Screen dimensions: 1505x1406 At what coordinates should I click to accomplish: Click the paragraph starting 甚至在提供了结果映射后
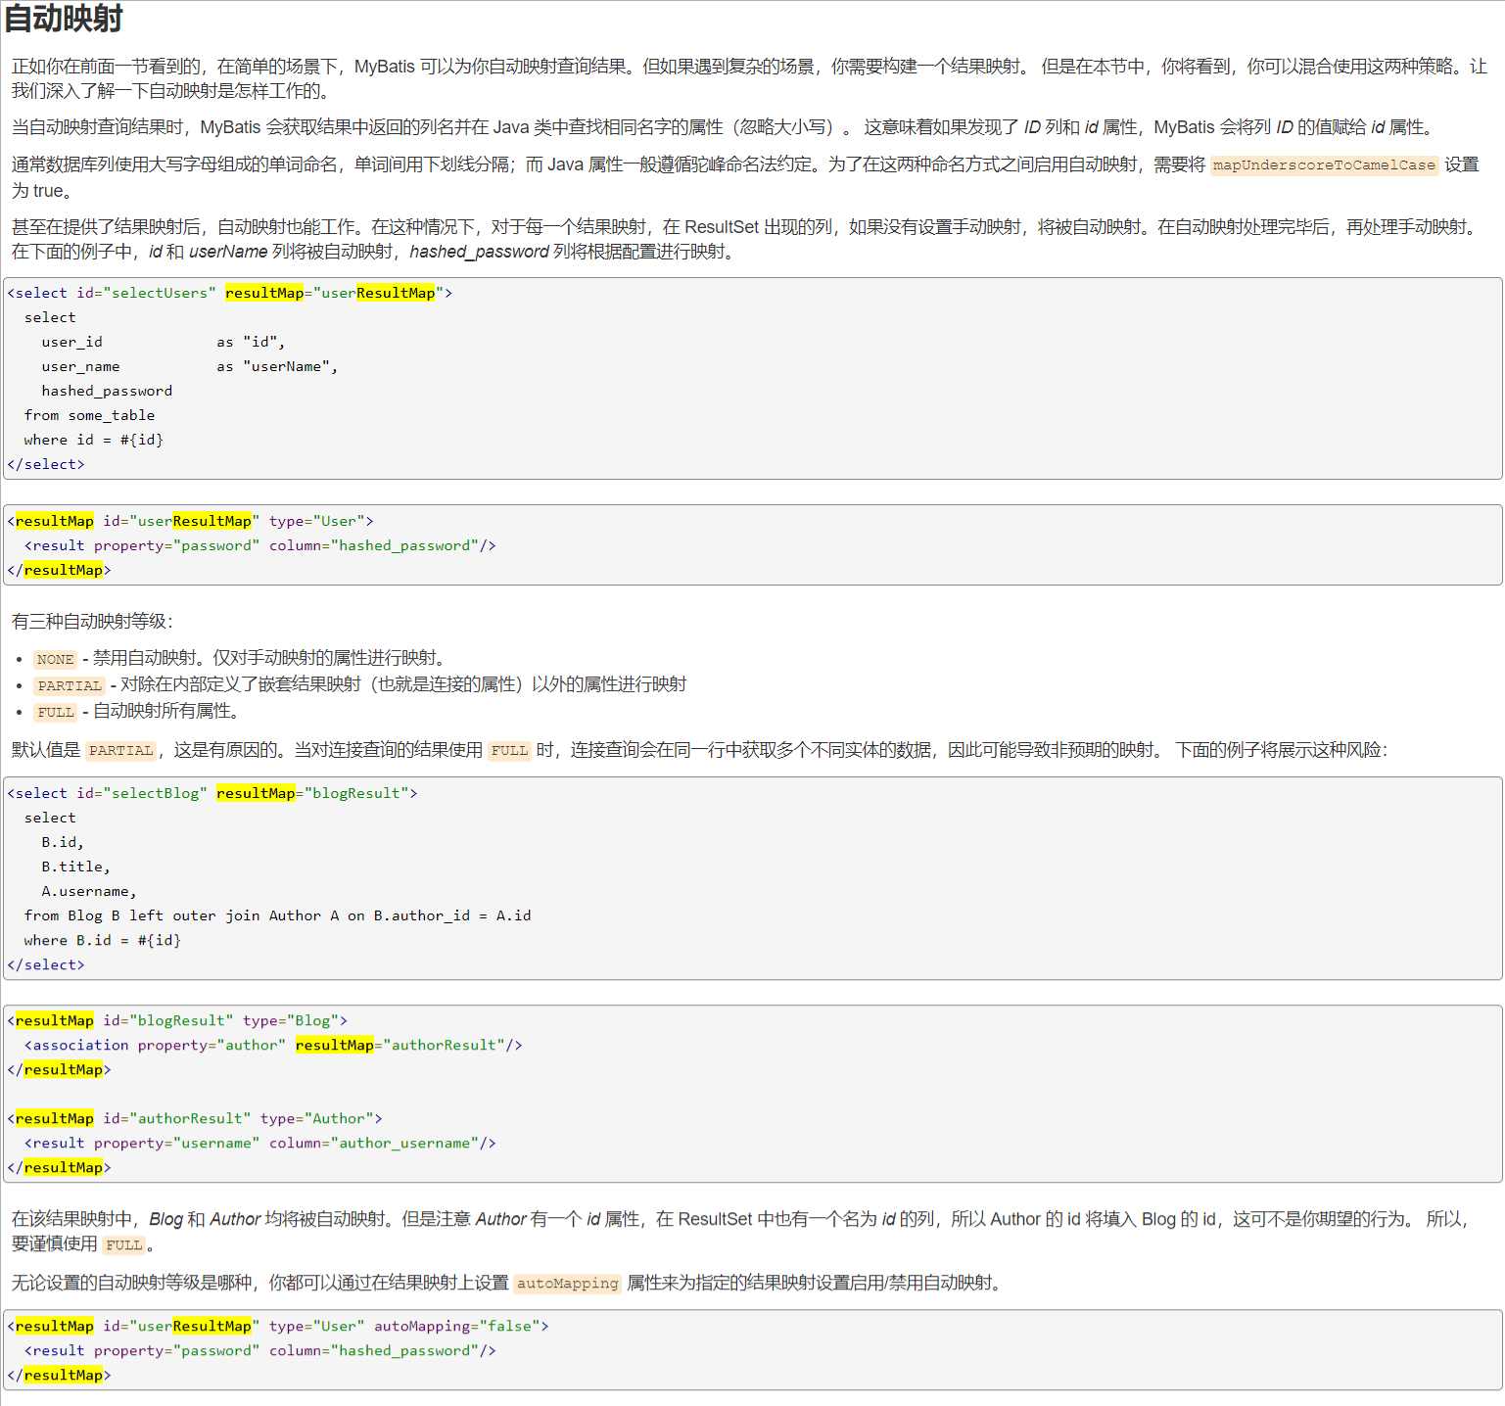(x=746, y=239)
